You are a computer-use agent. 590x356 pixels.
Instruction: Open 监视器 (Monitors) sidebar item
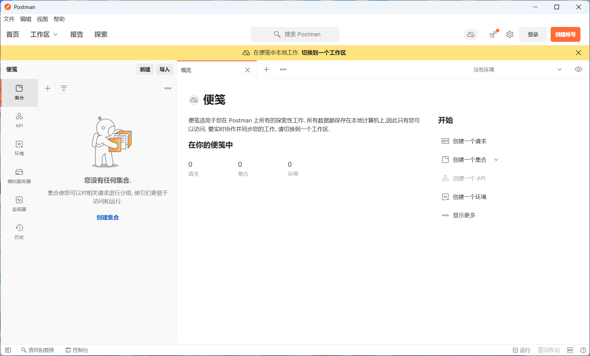(x=19, y=204)
